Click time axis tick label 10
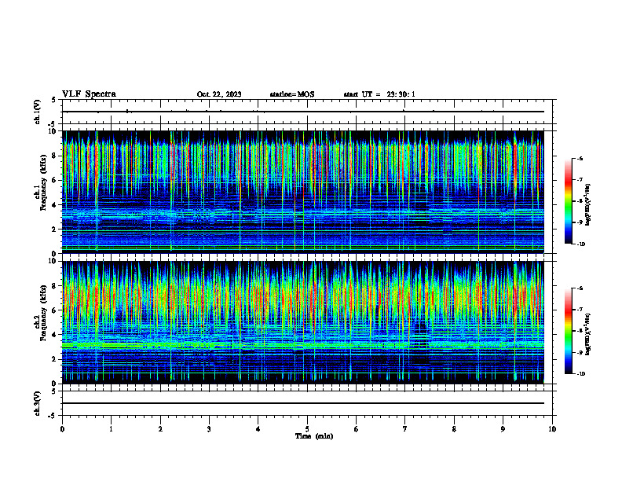The image size is (622, 481). point(552,429)
